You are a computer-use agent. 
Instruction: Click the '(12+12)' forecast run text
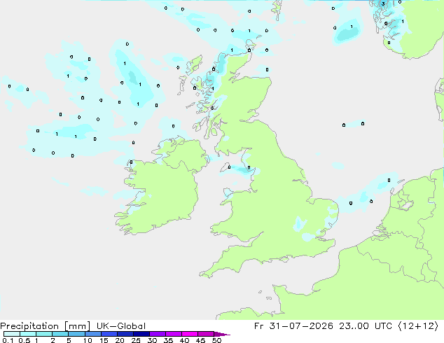coord(418,326)
